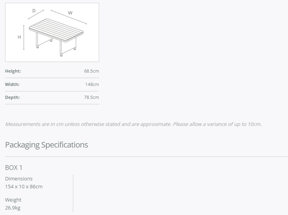Click the BOX 1 heading
288x215 pixels.
14,168
